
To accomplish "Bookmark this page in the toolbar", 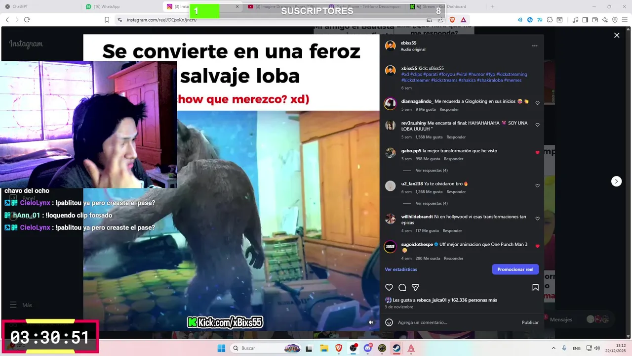I will 107,20.
